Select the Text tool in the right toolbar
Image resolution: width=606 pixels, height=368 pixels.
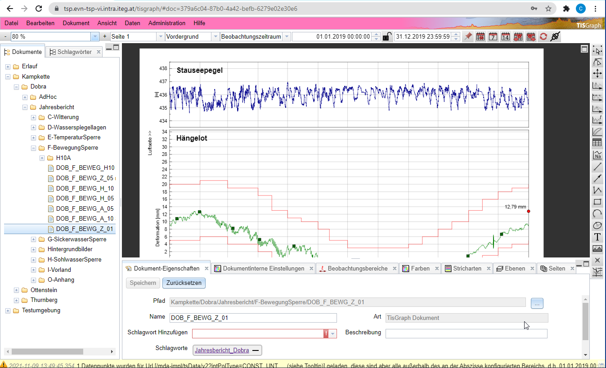[x=597, y=237]
